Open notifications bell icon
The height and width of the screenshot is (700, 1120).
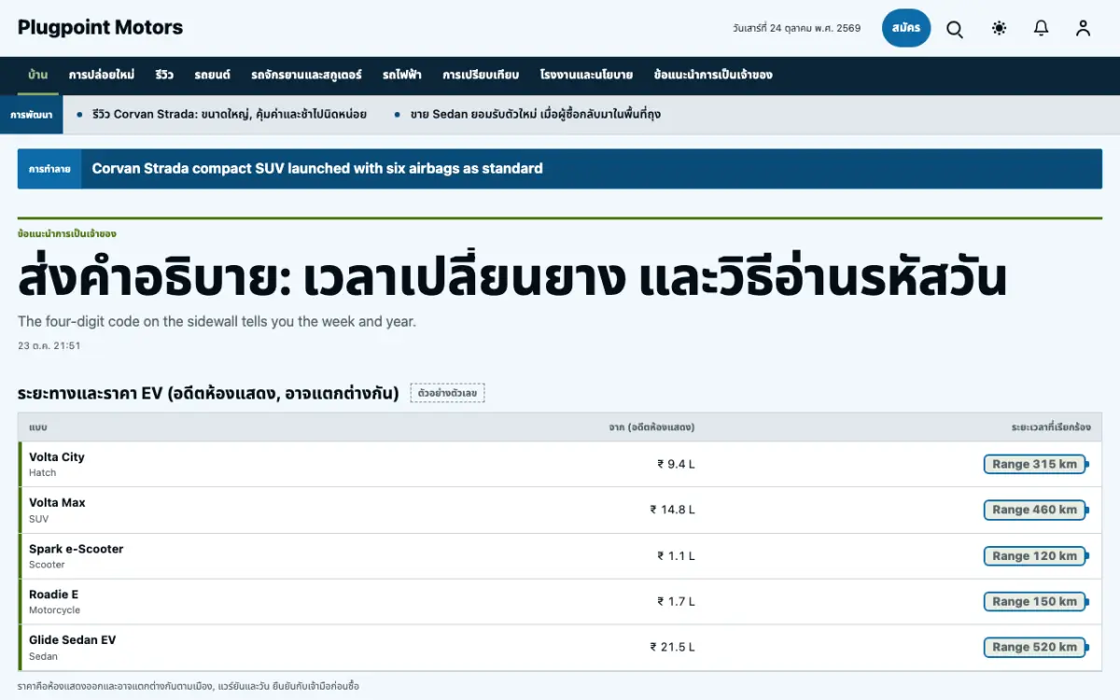click(x=1042, y=28)
